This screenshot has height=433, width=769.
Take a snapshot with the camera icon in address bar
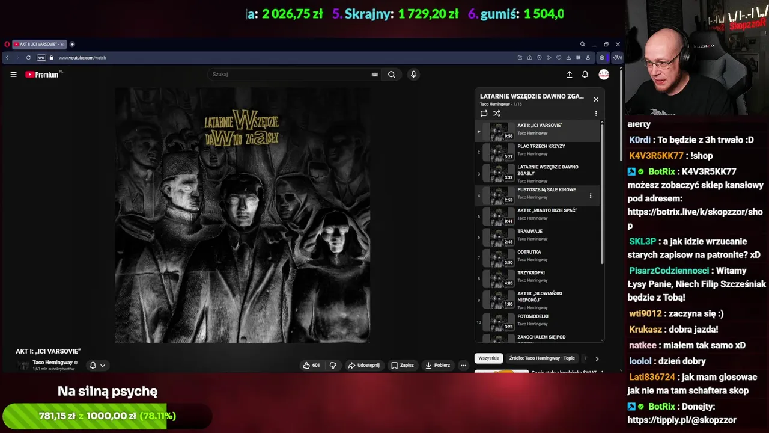click(x=529, y=58)
